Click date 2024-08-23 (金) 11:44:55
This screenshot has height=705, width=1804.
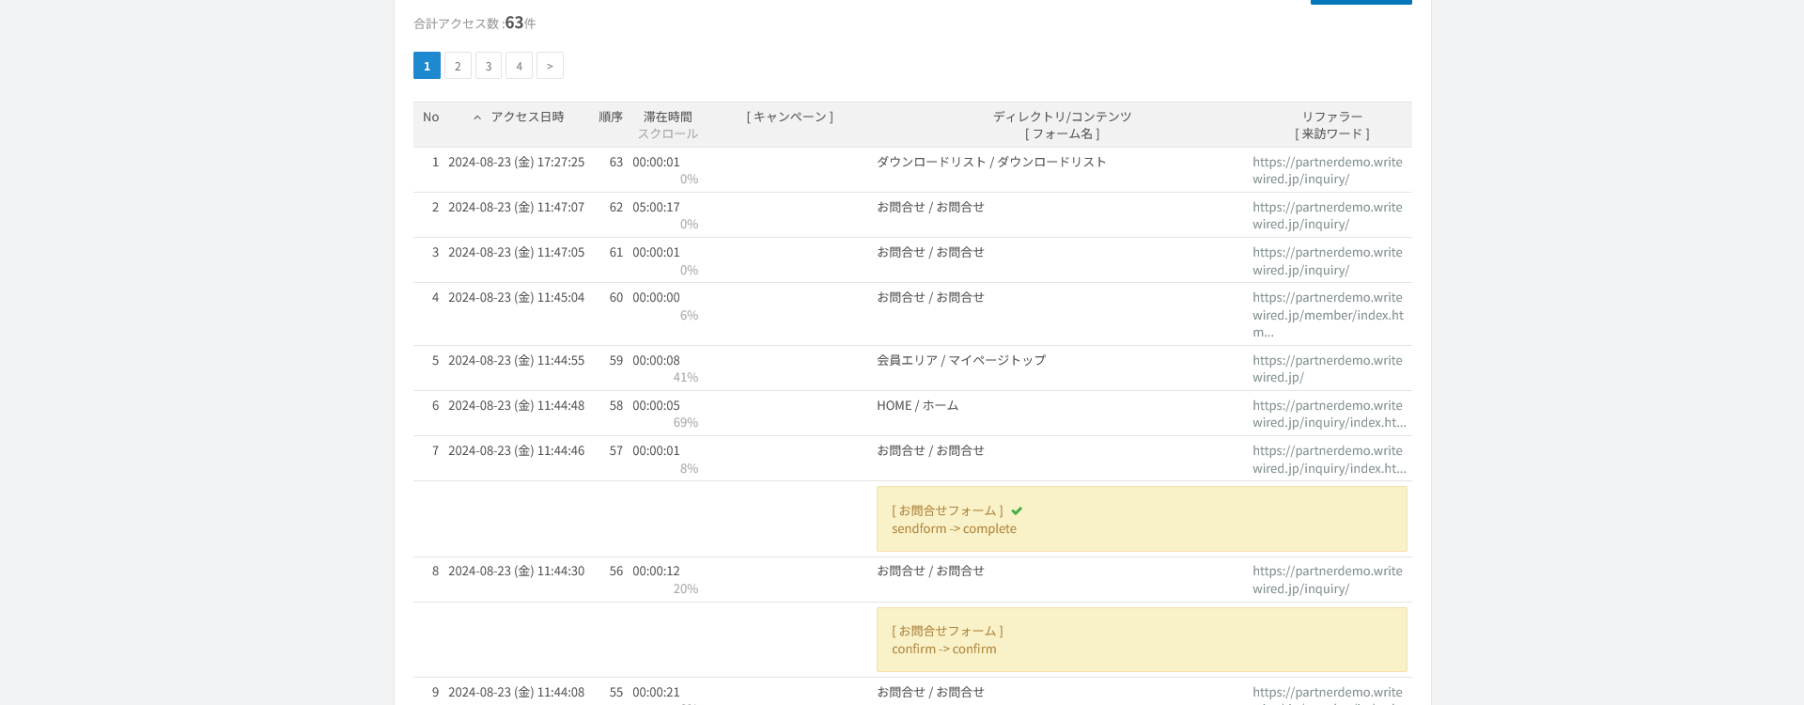tap(516, 361)
